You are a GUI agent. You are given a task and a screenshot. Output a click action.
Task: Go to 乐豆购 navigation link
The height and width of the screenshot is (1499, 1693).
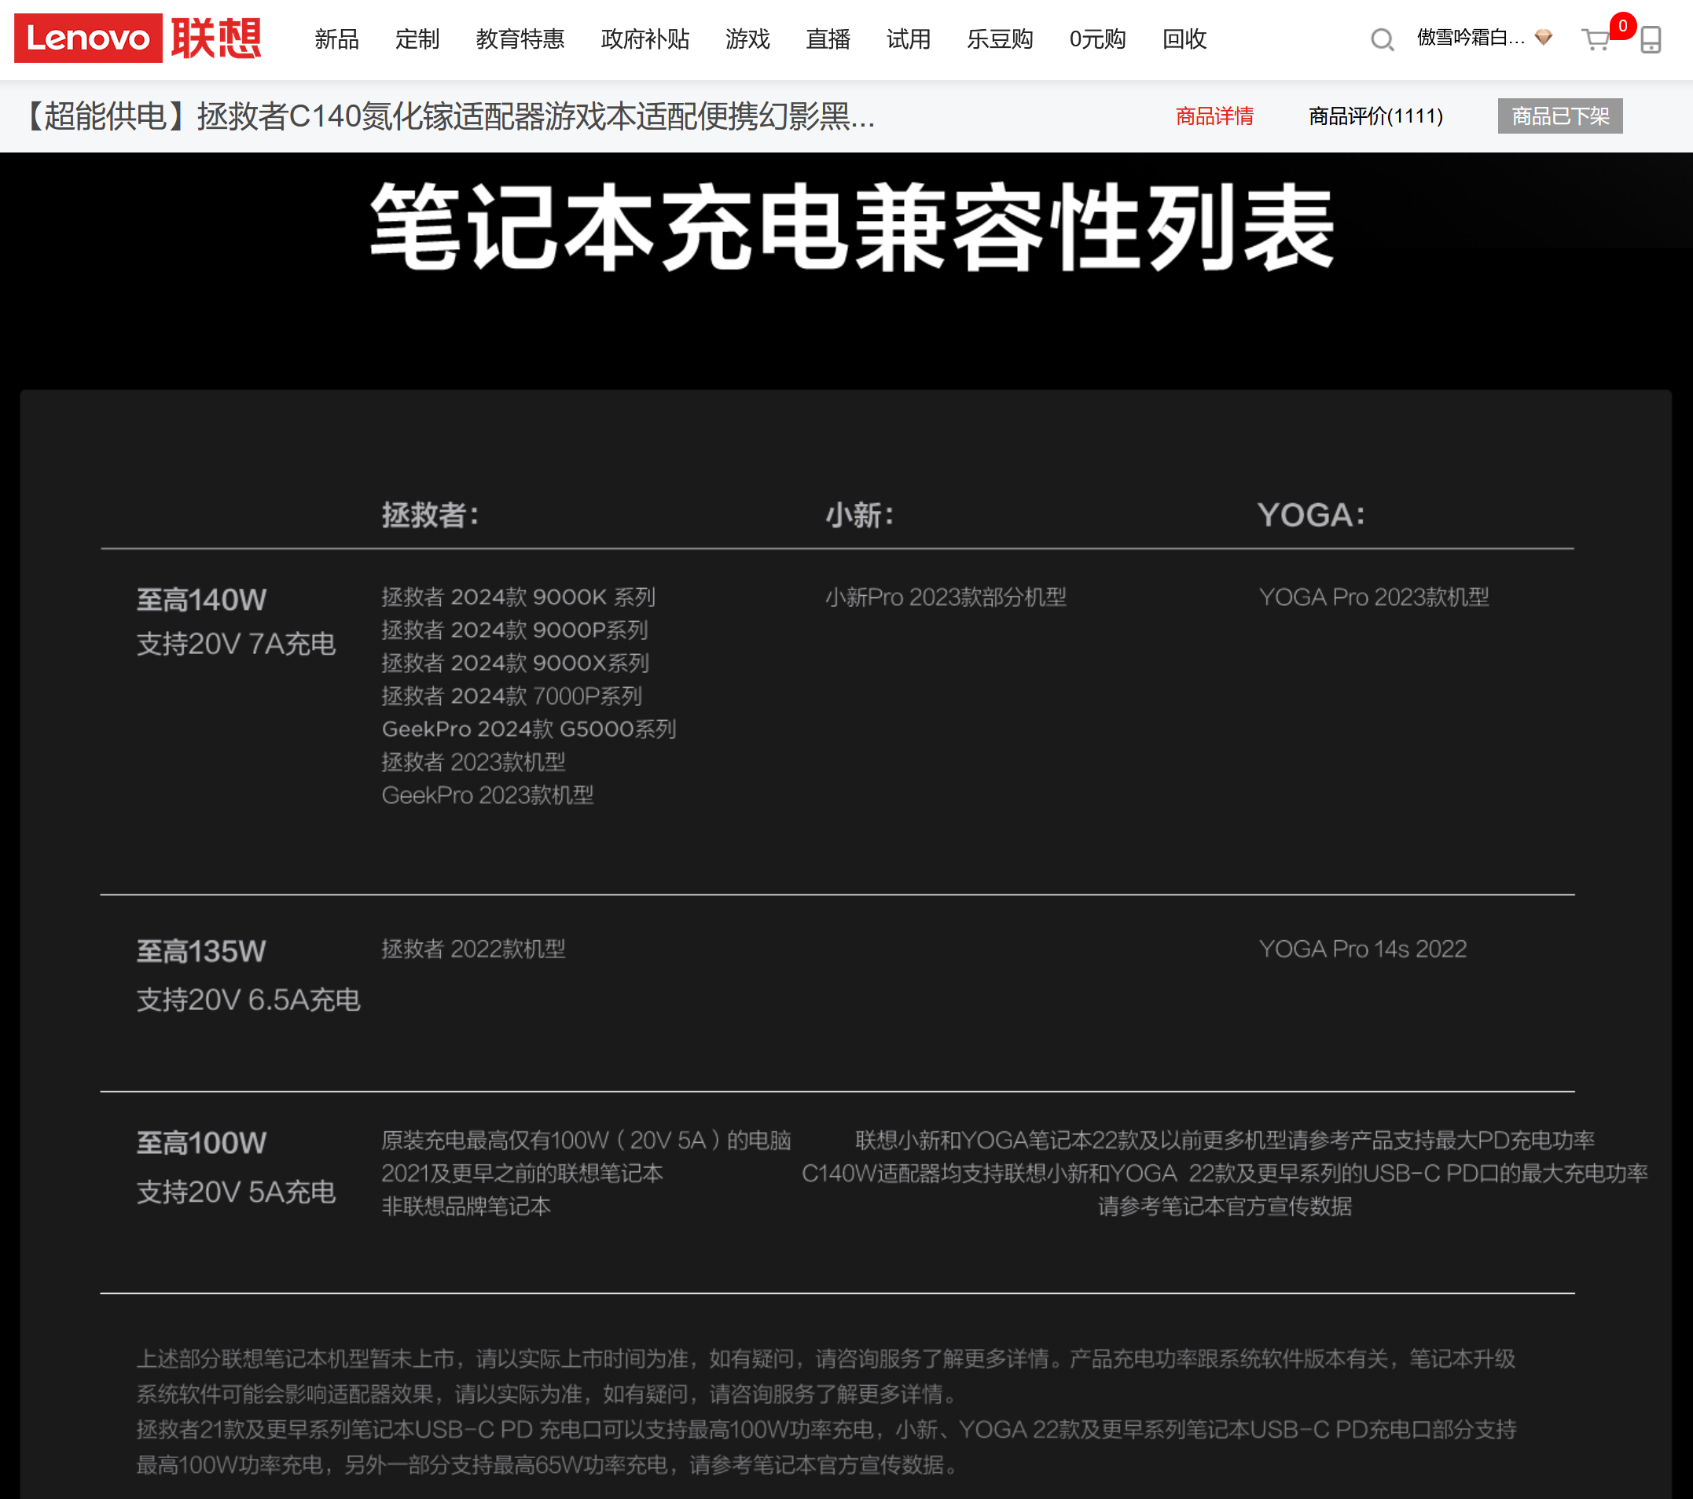(x=1000, y=39)
